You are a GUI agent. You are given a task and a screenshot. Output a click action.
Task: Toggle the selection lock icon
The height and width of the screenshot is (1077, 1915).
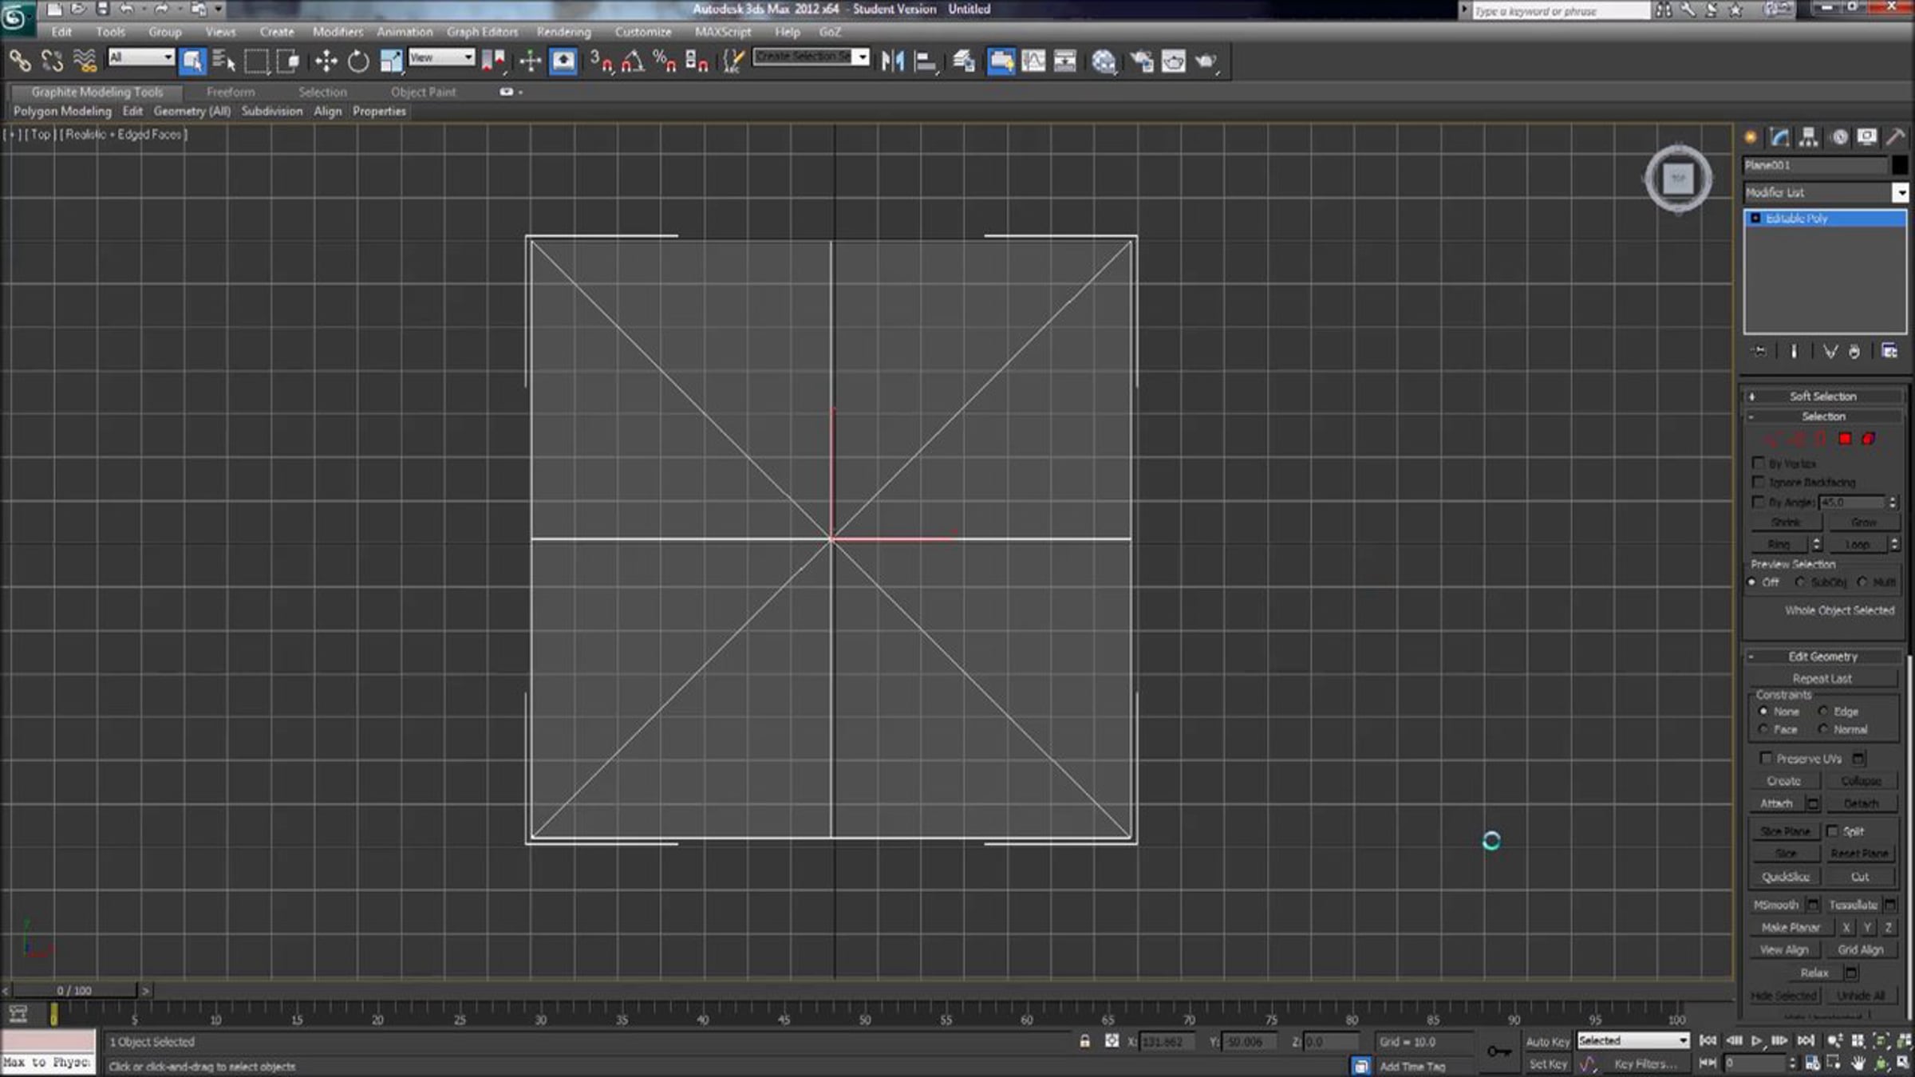1084,1041
